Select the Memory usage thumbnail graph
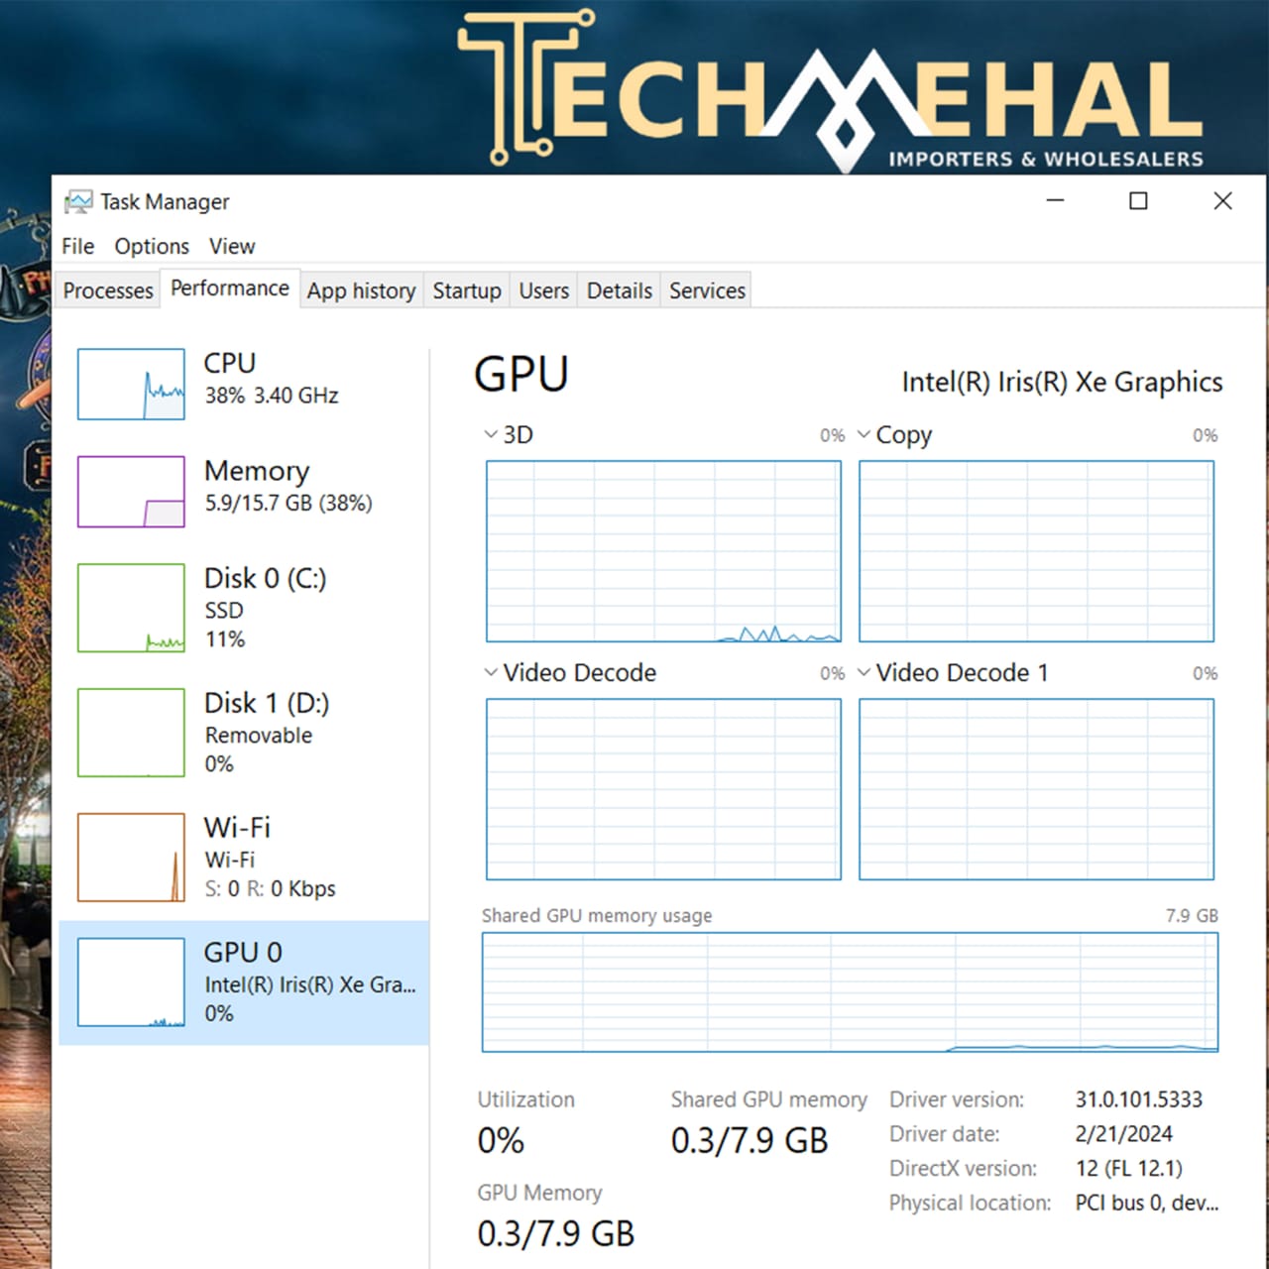Viewport: 1269px width, 1269px height. (131, 492)
